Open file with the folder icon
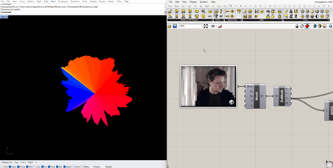This screenshot has height=168, width=333. tap(170, 26)
